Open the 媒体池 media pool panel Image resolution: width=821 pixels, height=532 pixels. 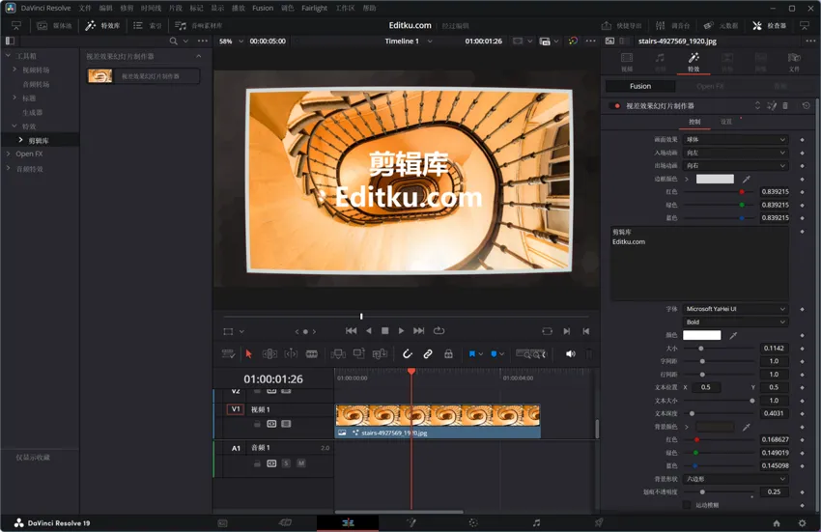tap(54, 25)
